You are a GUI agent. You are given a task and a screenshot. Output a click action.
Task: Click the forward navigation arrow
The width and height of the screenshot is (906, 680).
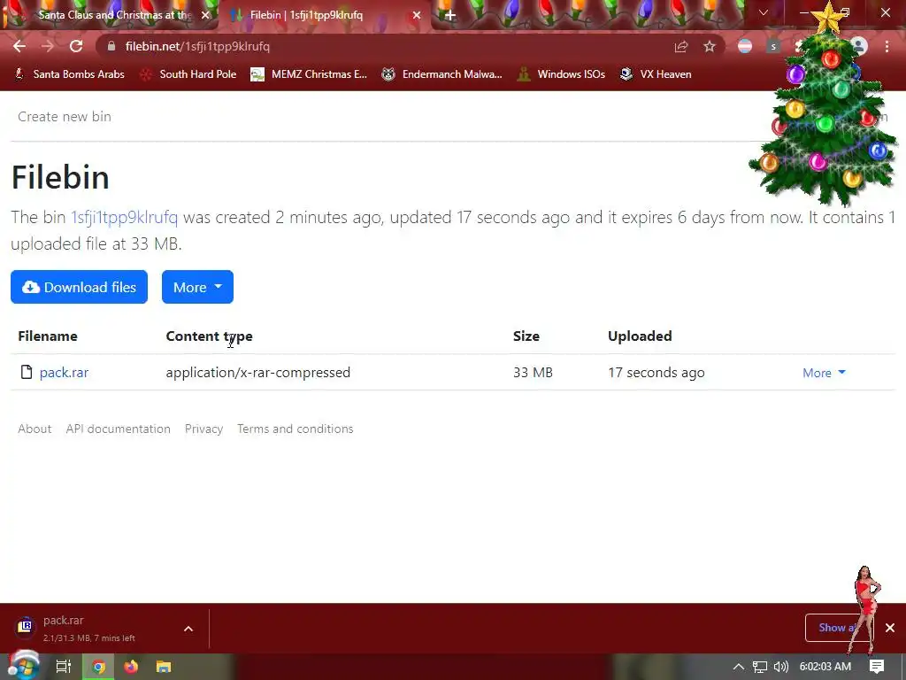click(48, 46)
